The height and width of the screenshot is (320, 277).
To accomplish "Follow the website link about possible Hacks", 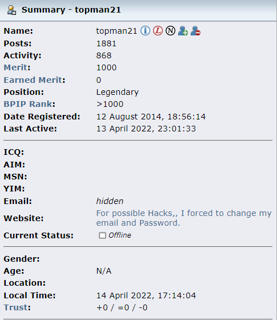I will [x=184, y=218].
